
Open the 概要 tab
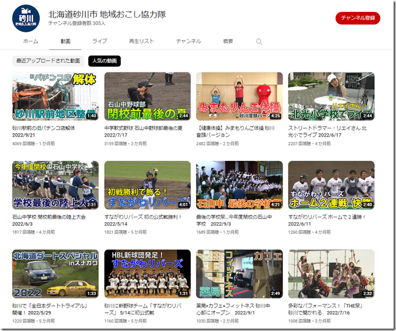coord(228,41)
